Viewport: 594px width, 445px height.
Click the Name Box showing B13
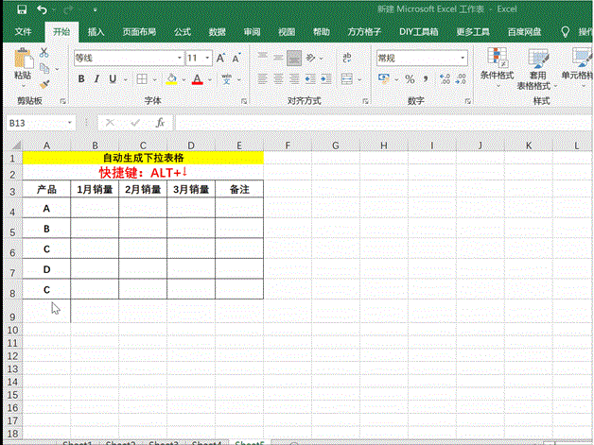(34, 123)
